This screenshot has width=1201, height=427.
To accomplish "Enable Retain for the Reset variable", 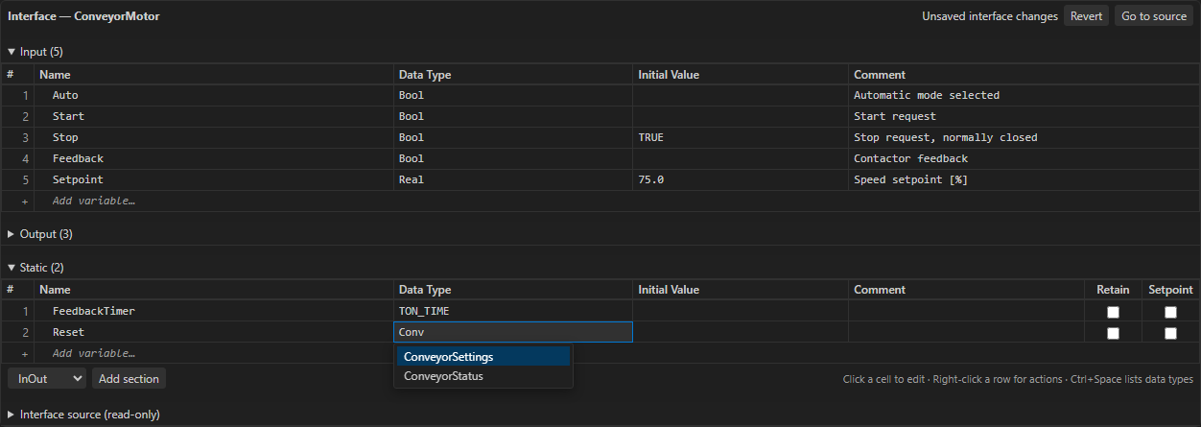I will (1113, 333).
